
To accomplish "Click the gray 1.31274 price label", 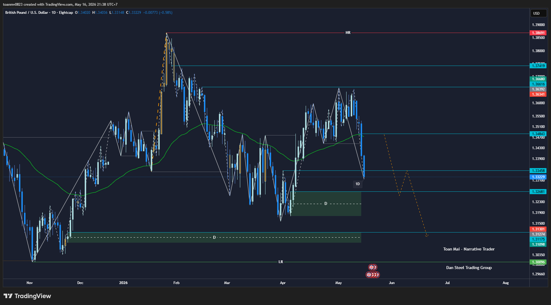I will [538, 234].
